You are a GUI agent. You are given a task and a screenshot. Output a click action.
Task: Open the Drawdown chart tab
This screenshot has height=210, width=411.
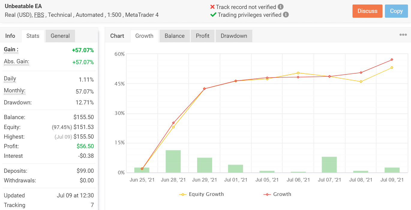point(234,36)
